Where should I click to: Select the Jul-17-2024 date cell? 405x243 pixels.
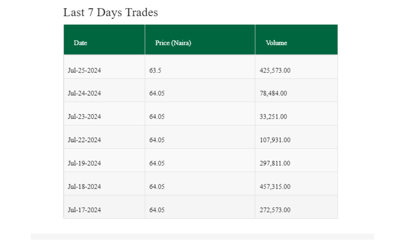coord(84,210)
